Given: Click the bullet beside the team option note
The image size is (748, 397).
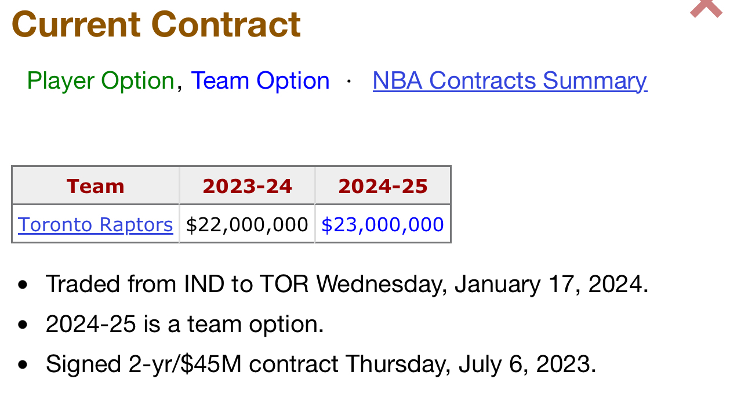Looking at the screenshot, I should pos(23,325).
